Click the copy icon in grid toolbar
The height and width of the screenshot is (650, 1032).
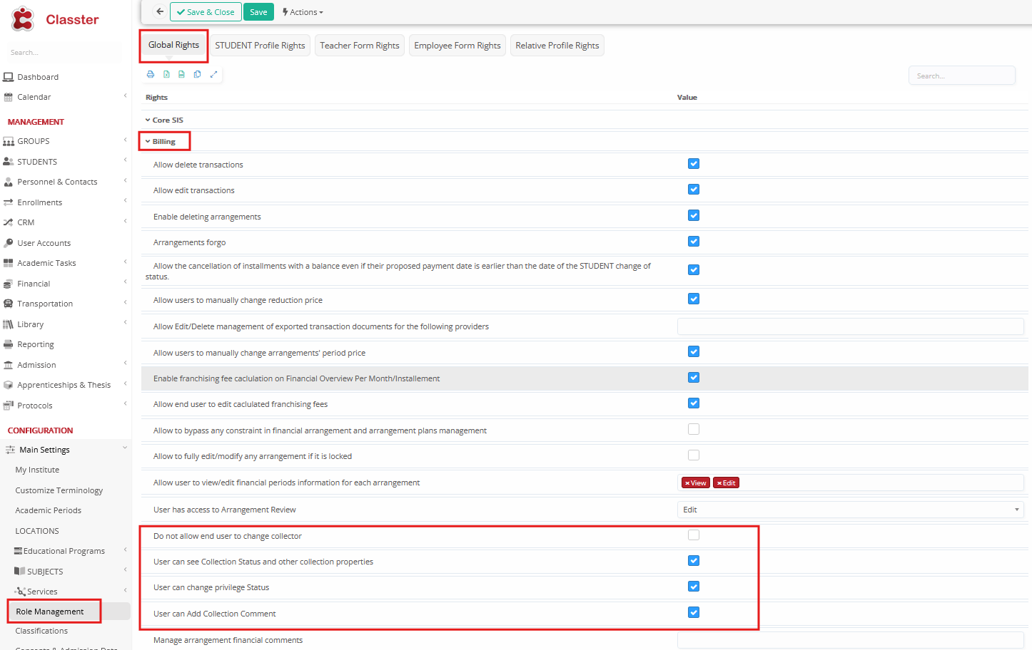pos(198,74)
